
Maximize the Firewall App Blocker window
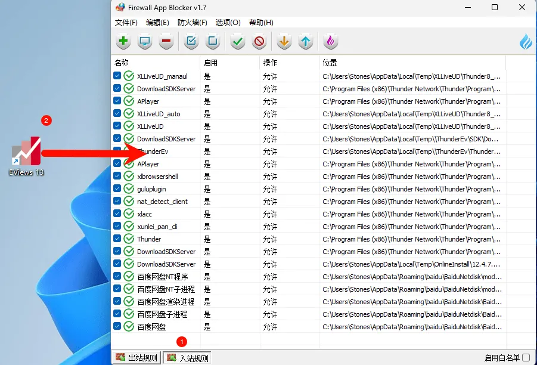coord(495,7)
